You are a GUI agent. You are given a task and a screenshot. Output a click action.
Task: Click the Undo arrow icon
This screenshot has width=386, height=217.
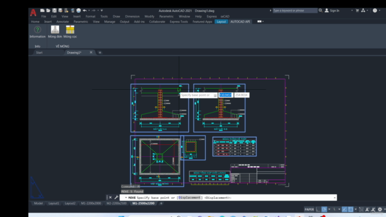(84, 11)
